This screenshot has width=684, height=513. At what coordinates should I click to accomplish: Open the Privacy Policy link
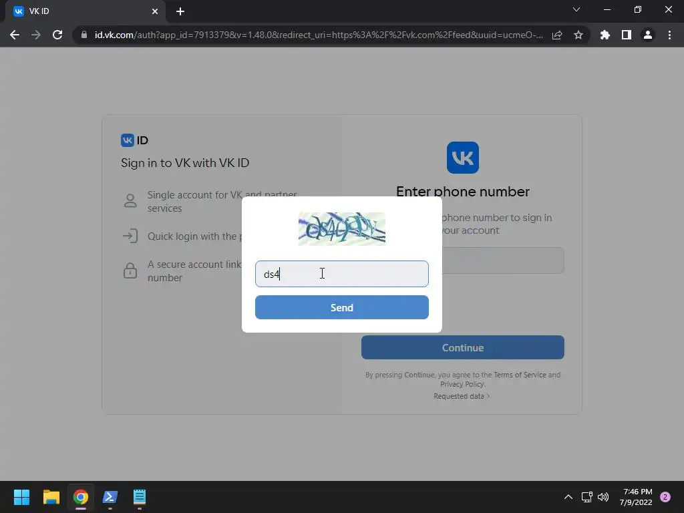point(462,384)
